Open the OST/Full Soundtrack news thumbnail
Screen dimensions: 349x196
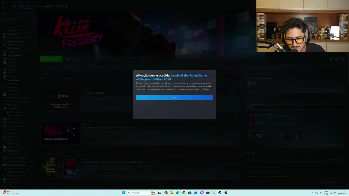click(x=61, y=133)
